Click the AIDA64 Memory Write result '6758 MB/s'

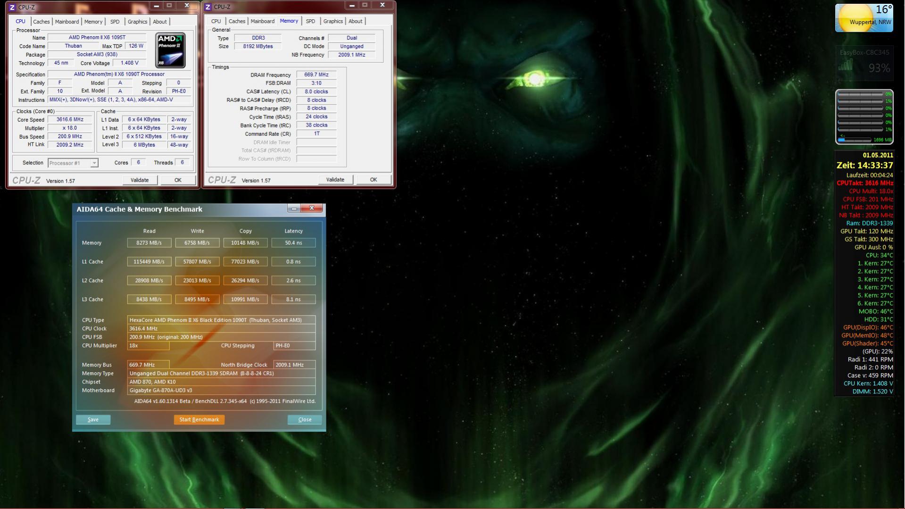(x=197, y=242)
